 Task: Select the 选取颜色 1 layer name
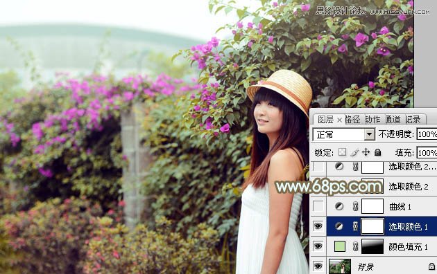pos(409,226)
